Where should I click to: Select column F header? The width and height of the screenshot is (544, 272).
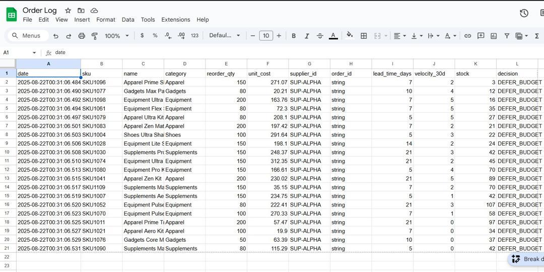coord(268,64)
